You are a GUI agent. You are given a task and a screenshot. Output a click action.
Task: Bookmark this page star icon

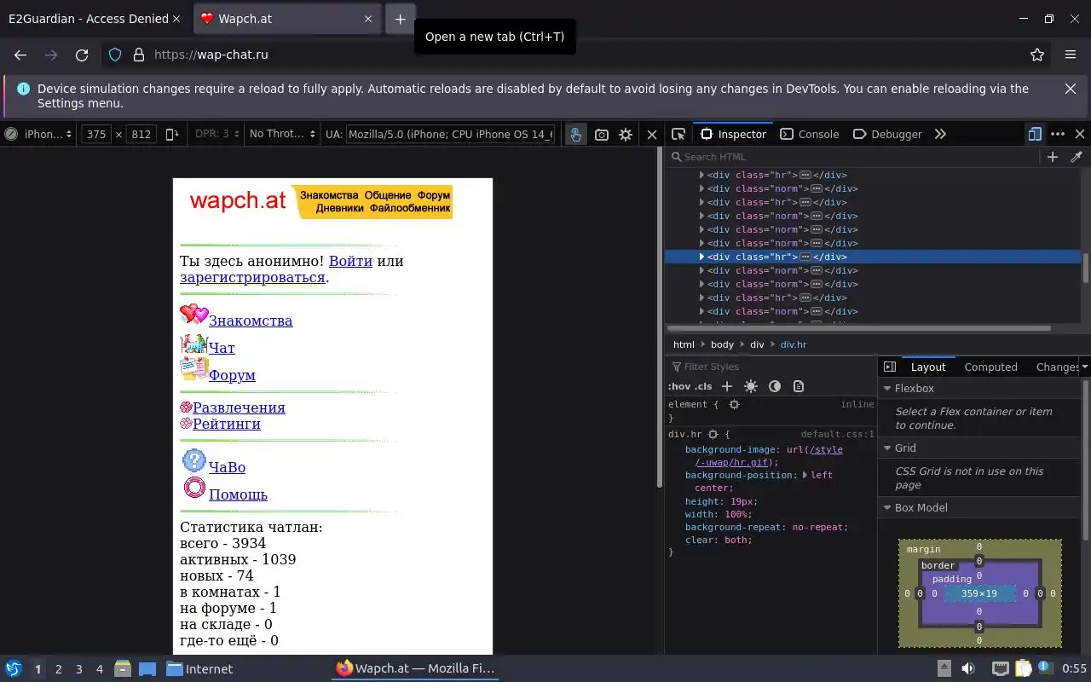pyautogui.click(x=1037, y=55)
